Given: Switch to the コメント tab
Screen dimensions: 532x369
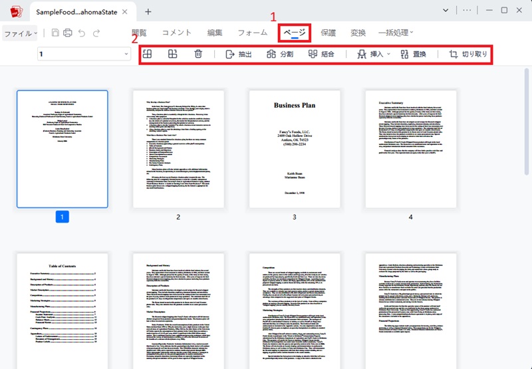Looking at the screenshot, I should tap(177, 33).
